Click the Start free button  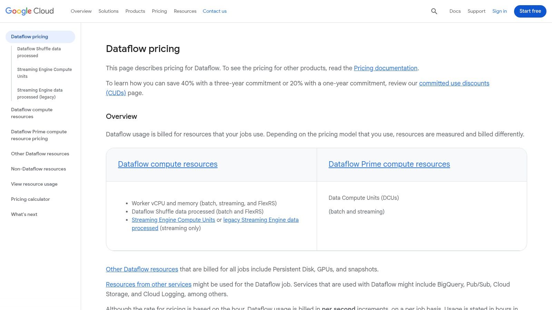pos(530,11)
